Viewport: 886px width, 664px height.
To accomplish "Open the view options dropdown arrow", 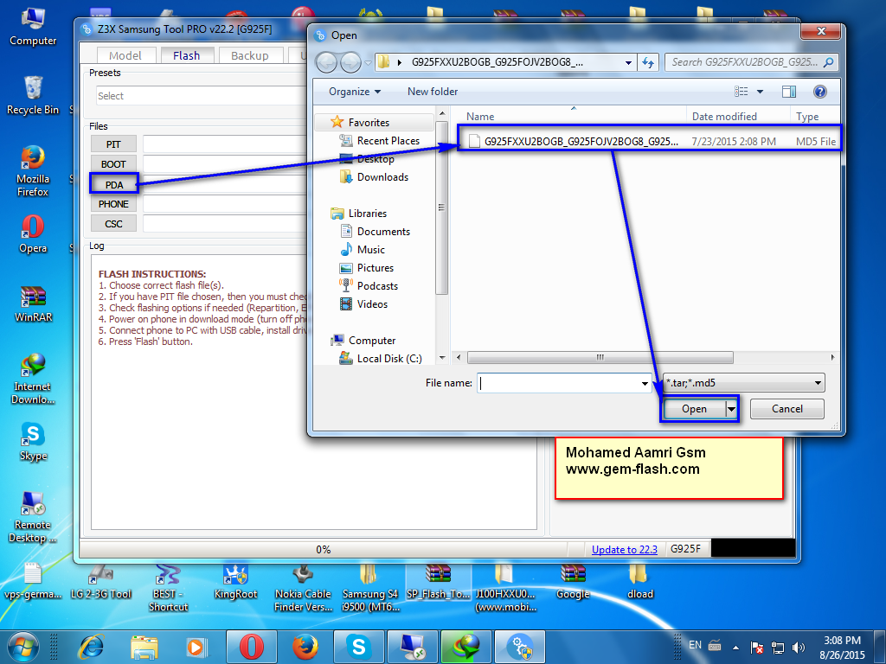I will coord(760,92).
